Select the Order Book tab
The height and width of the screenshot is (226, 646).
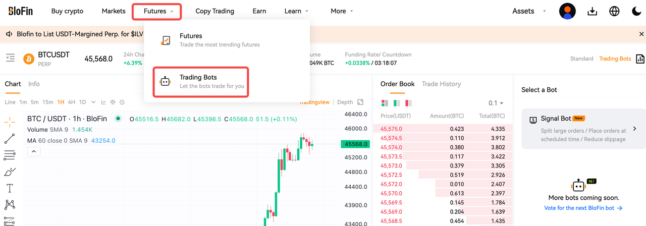[398, 84]
